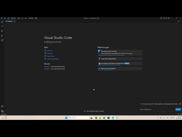Open recent folder tutorial1
This screenshot has width=182, height=137.
tap(47, 69)
